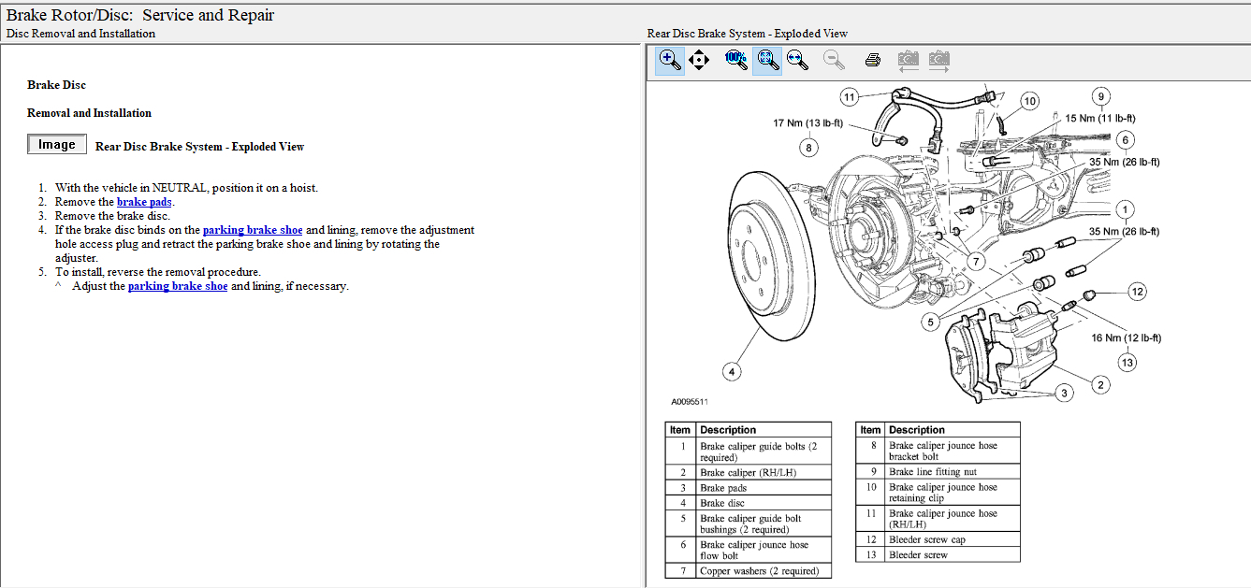The height and width of the screenshot is (588, 1251).
Task: Click the grayed-out zoom-out magnifier
Action: (834, 60)
